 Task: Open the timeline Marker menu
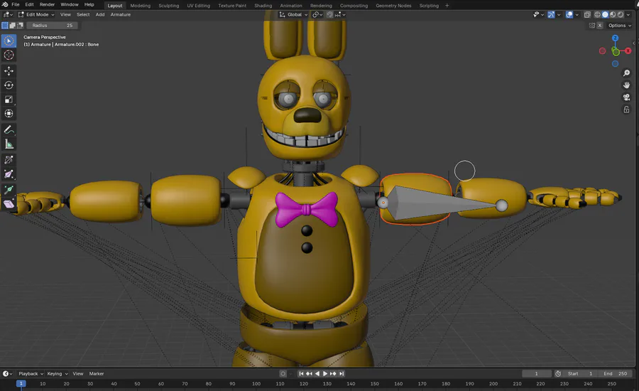[x=97, y=373]
